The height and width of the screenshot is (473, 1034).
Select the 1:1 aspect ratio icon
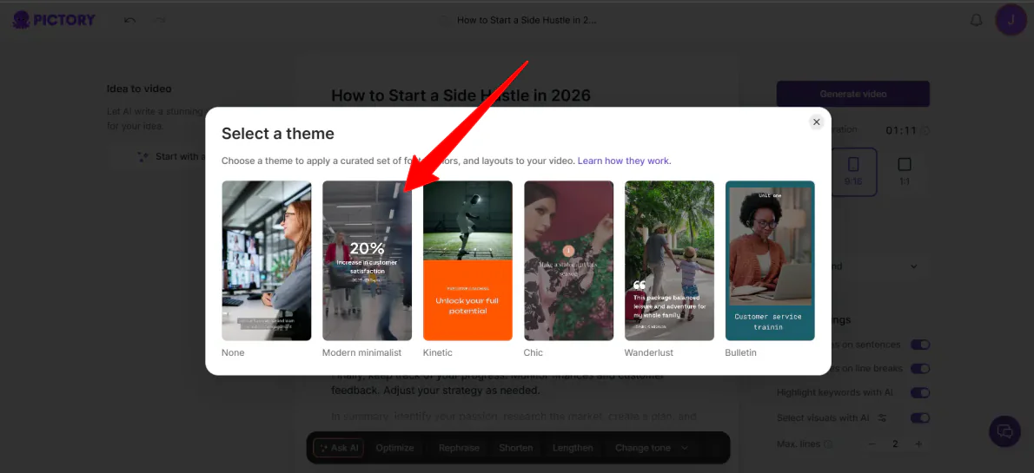point(904,170)
